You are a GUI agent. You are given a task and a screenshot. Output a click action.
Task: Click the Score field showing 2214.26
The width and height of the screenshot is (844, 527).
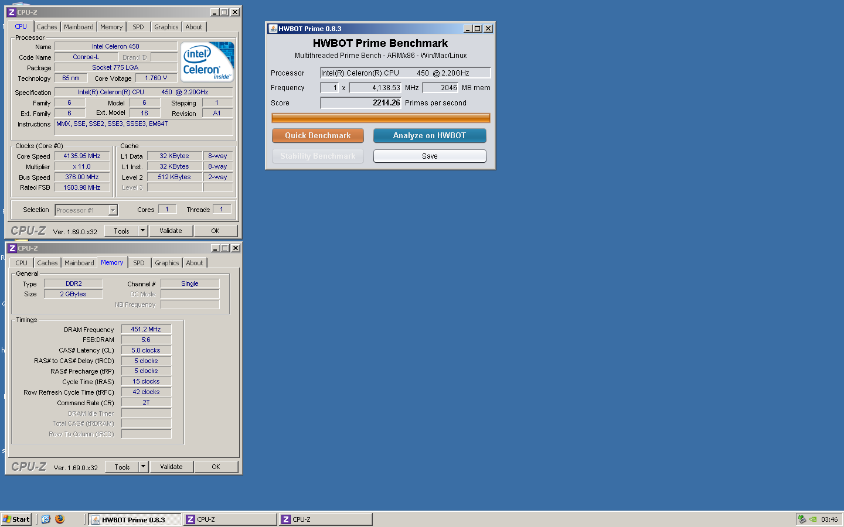[360, 103]
